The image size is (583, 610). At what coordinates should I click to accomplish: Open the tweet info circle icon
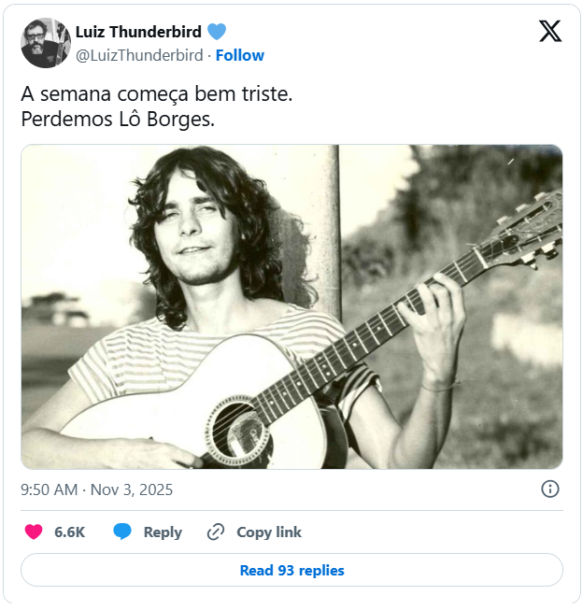pos(550,489)
